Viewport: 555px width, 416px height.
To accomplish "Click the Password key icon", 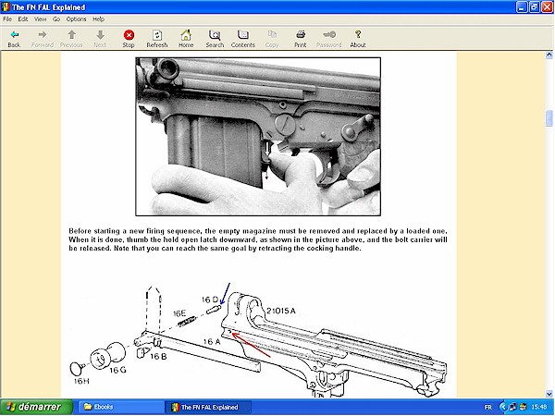I will click(x=328, y=39).
